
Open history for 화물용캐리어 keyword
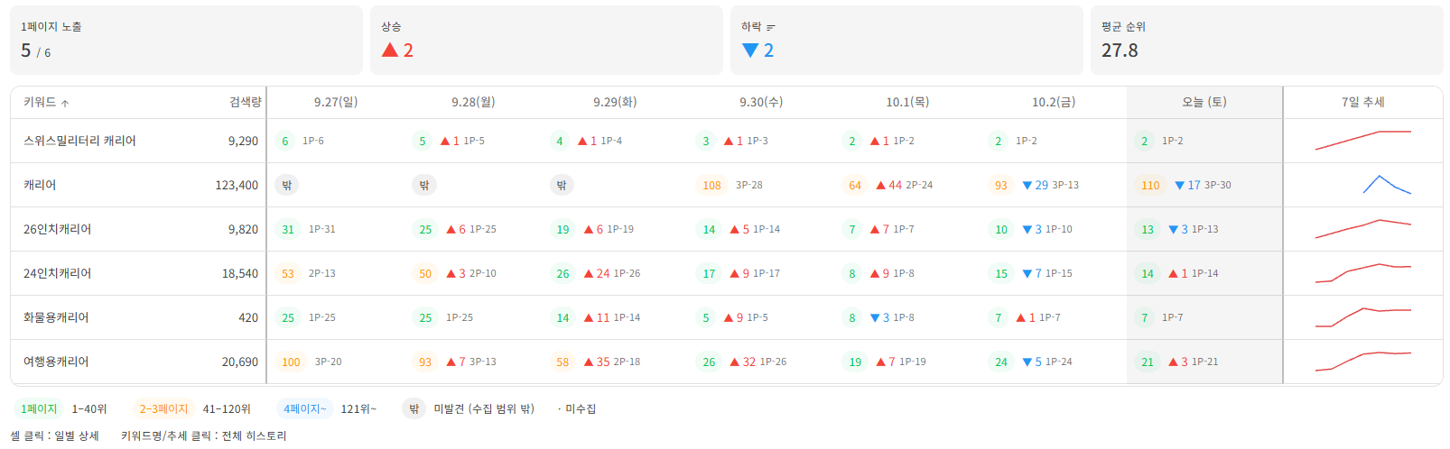point(56,317)
